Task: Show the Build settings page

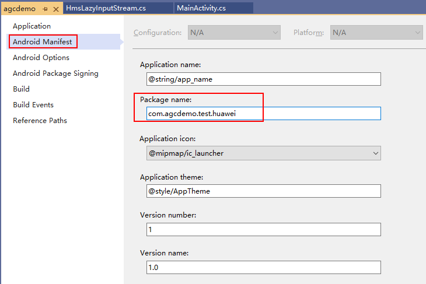Action: coord(21,89)
